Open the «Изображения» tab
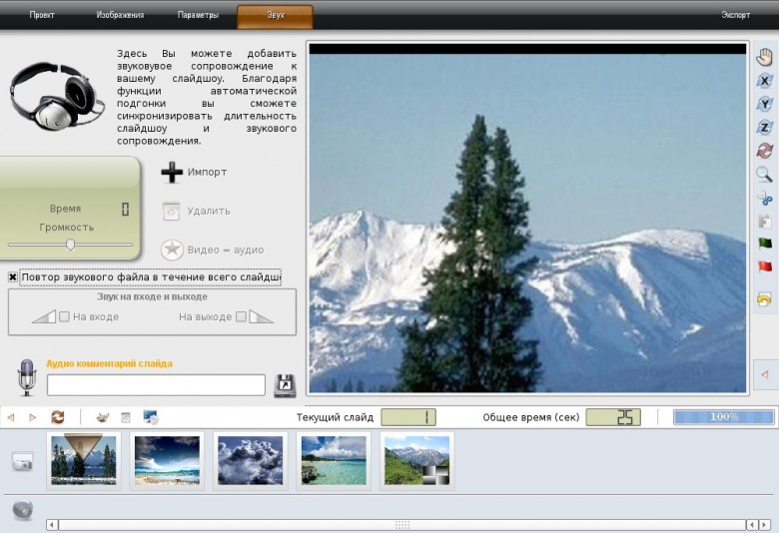This screenshot has width=779, height=533. [120, 15]
